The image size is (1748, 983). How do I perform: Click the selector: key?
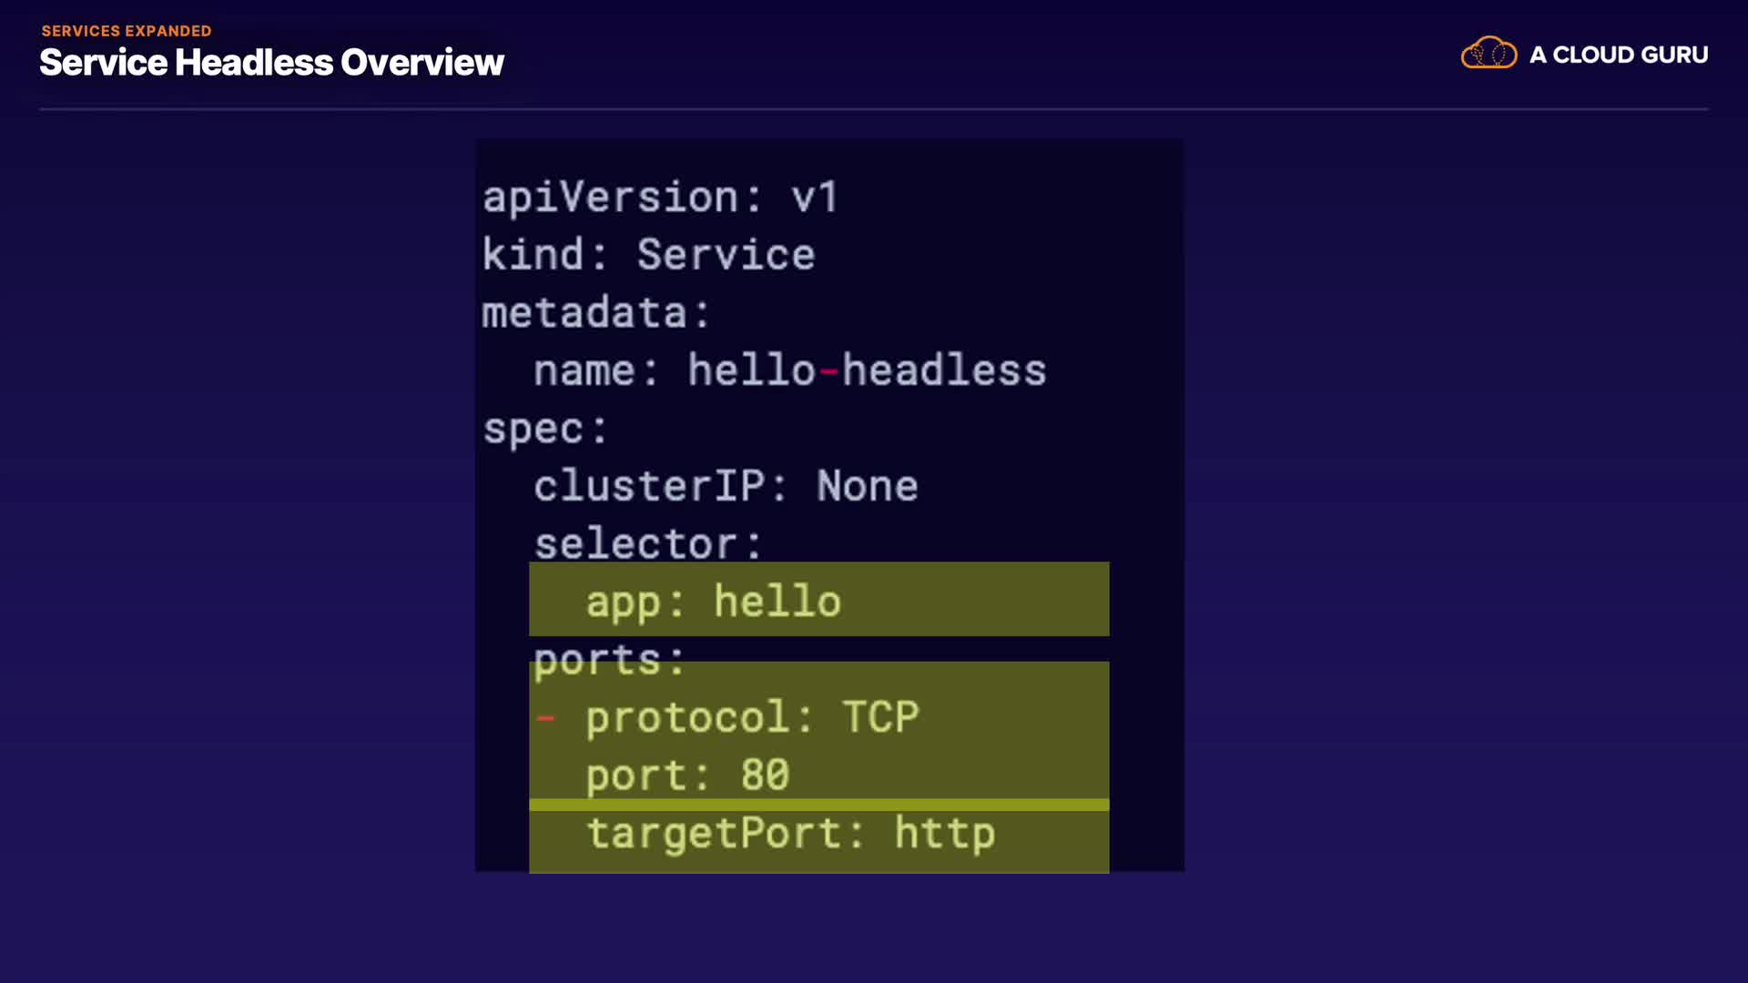647,544
